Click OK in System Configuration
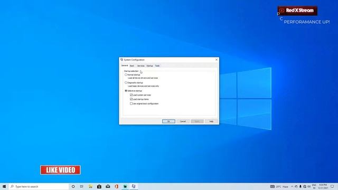This screenshot has height=190, width=338. (168, 121)
